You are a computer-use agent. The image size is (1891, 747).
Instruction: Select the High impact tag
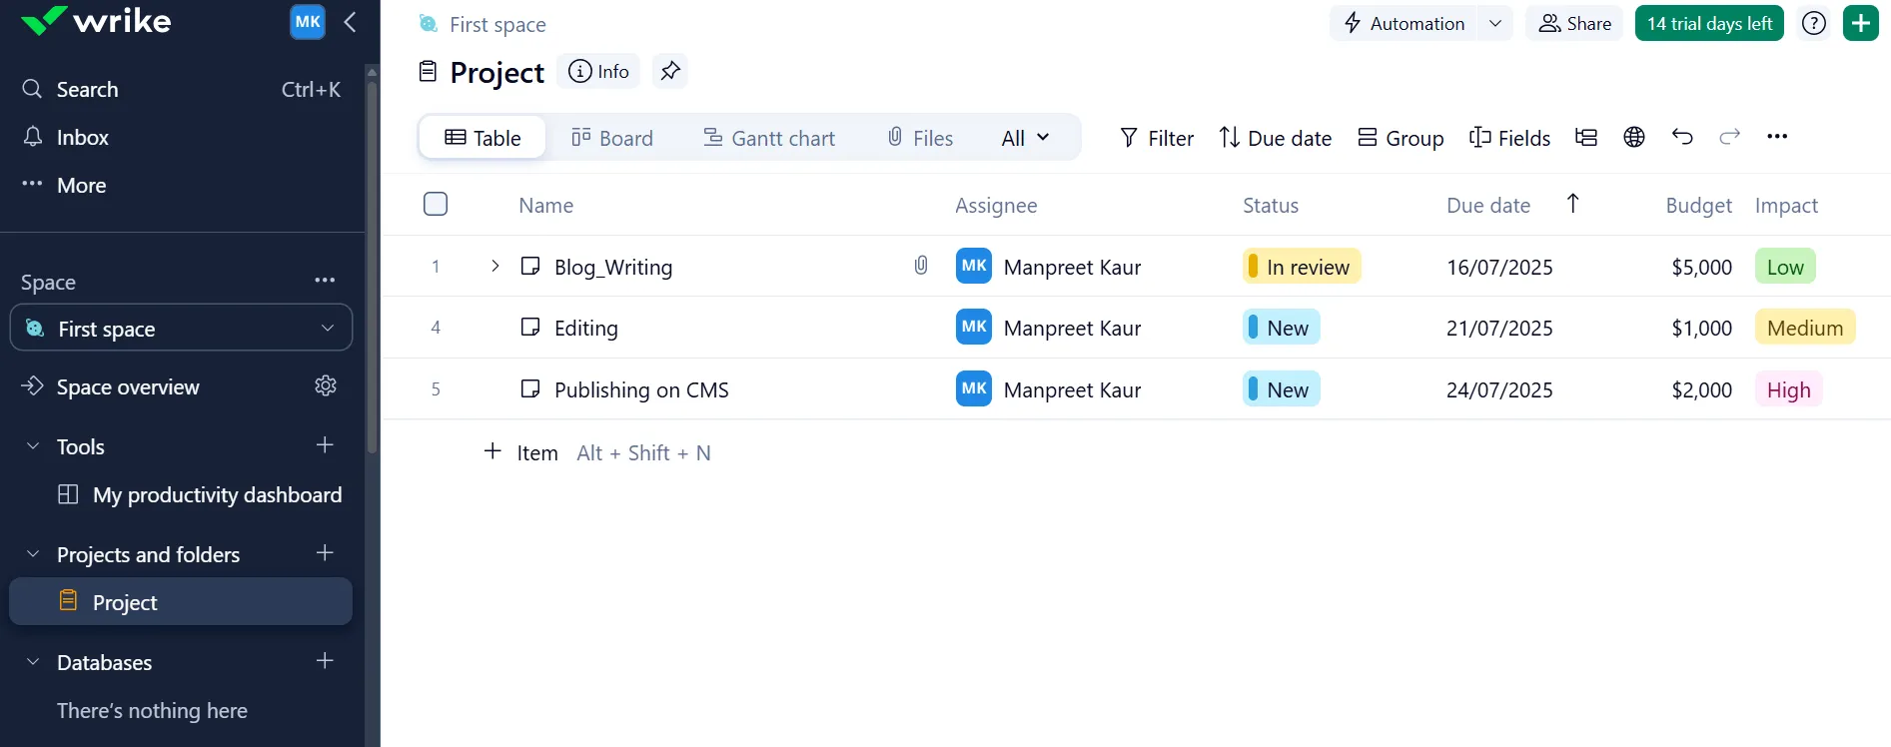click(1788, 389)
